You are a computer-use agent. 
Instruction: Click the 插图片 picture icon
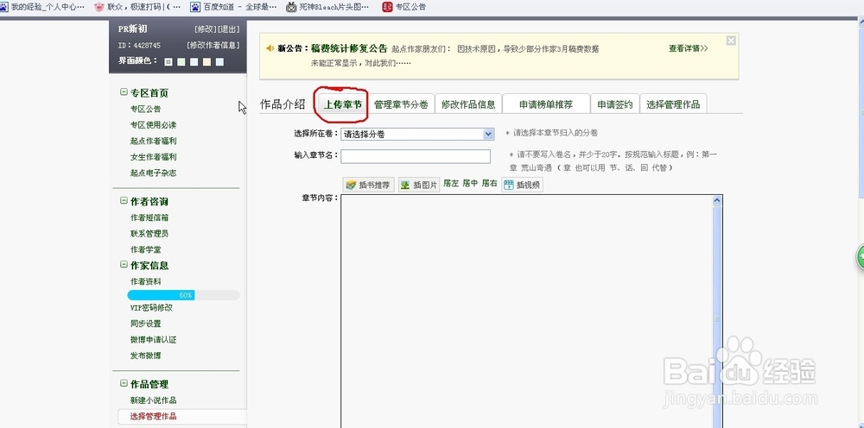click(x=405, y=186)
